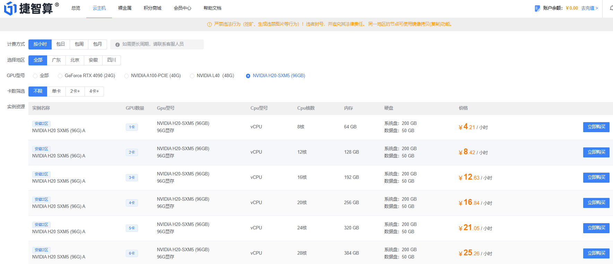This screenshot has width=613, height=264.
Task: Click 立即购买 for the ¥4.21 instance
Action: click(596, 127)
